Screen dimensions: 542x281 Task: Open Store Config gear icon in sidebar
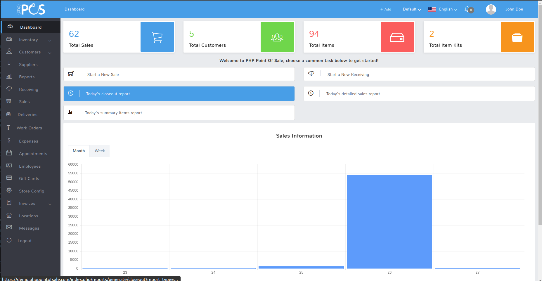point(9,190)
